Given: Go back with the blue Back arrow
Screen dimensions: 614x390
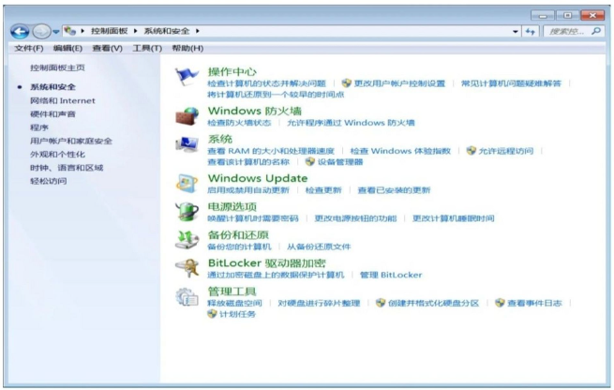Looking at the screenshot, I should point(20,31).
